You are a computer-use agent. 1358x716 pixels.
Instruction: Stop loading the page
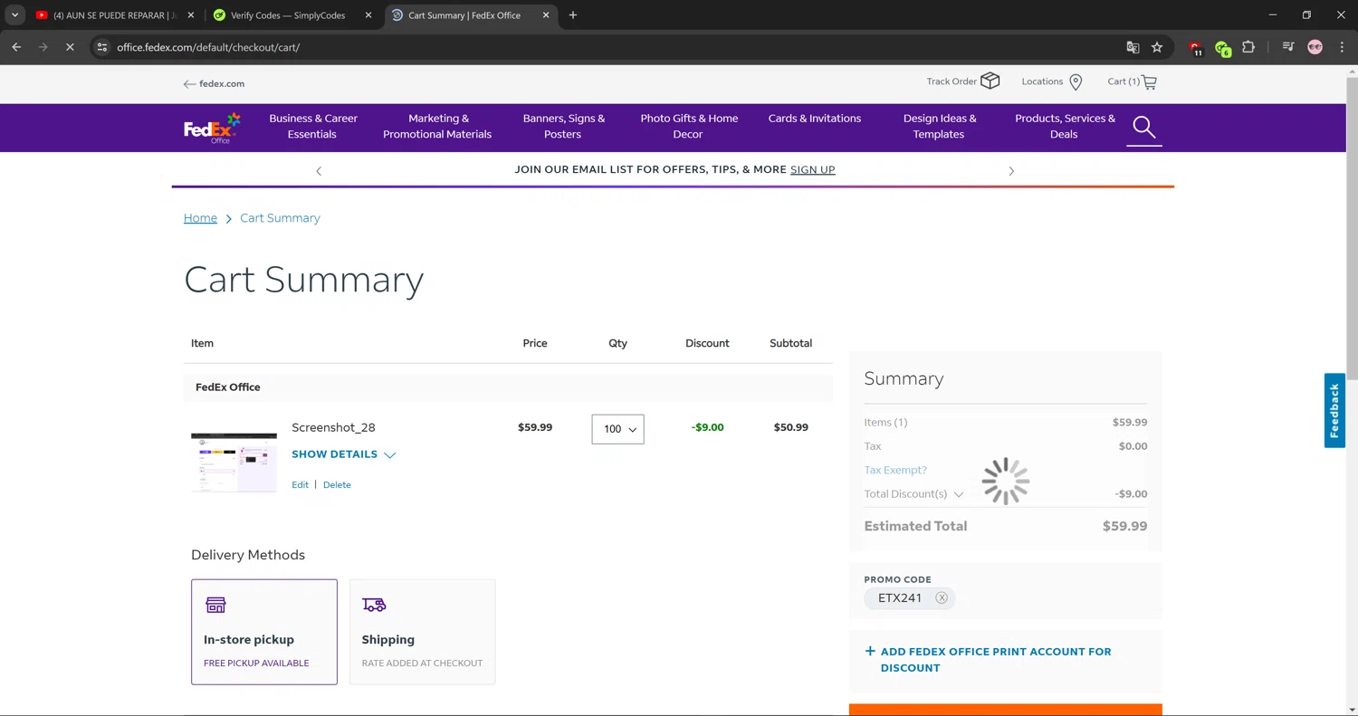point(70,47)
